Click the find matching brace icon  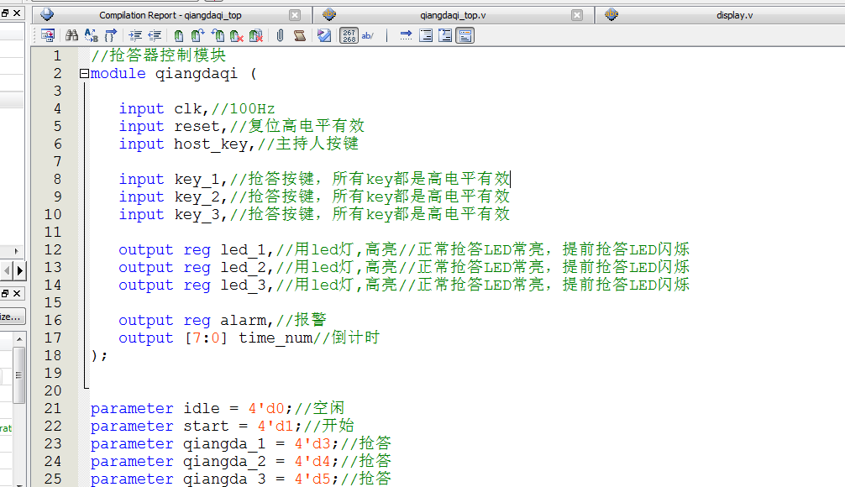tap(110, 35)
